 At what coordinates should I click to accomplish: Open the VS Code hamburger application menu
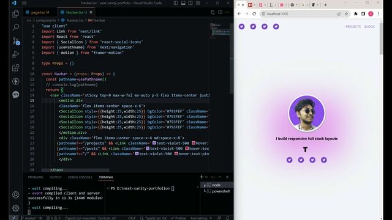coord(24,3)
